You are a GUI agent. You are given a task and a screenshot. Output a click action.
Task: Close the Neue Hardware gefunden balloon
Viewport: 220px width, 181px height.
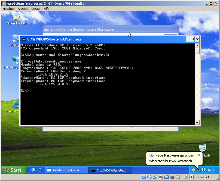199,155
